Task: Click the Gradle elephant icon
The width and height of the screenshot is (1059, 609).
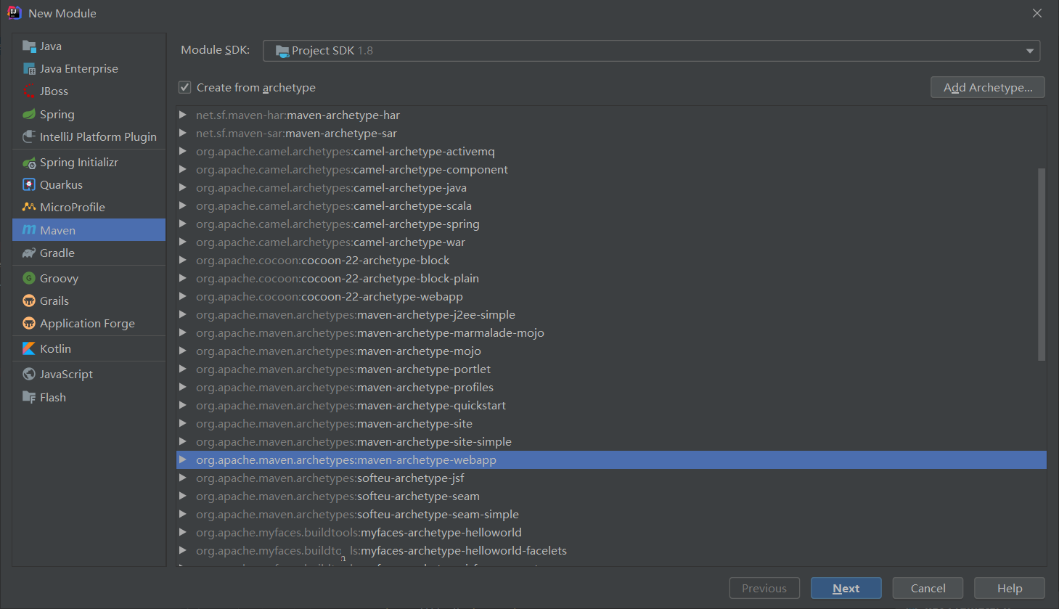Action: [x=29, y=253]
